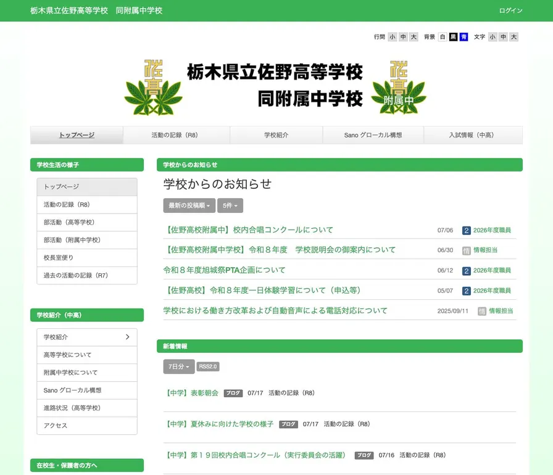Select 校長室便り in sidebar
The width and height of the screenshot is (553, 475).
87,258
